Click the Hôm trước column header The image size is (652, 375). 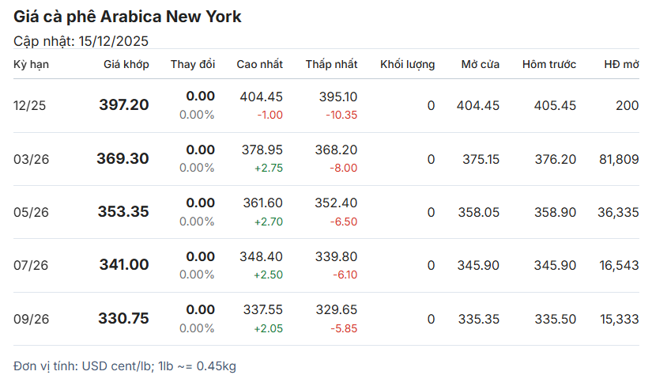548,64
